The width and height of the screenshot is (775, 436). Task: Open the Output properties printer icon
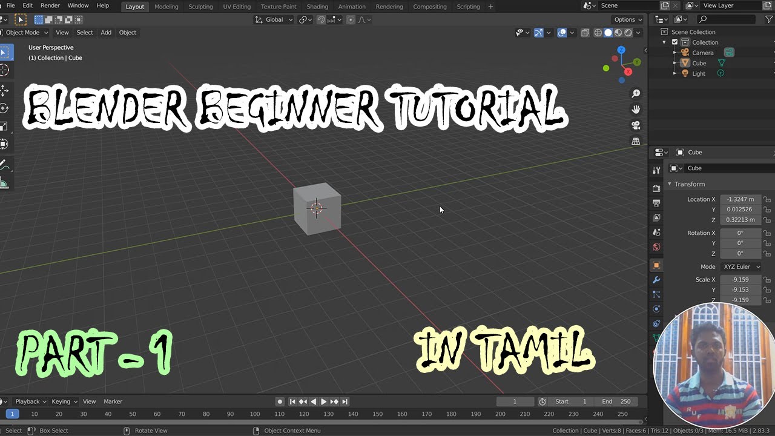[656, 203]
